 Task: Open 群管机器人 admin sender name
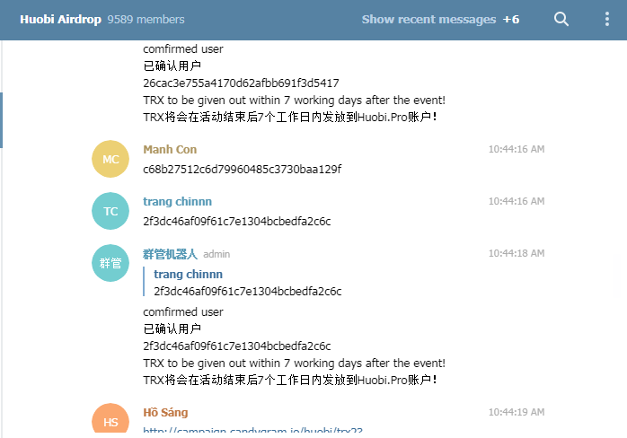[x=171, y=254]
